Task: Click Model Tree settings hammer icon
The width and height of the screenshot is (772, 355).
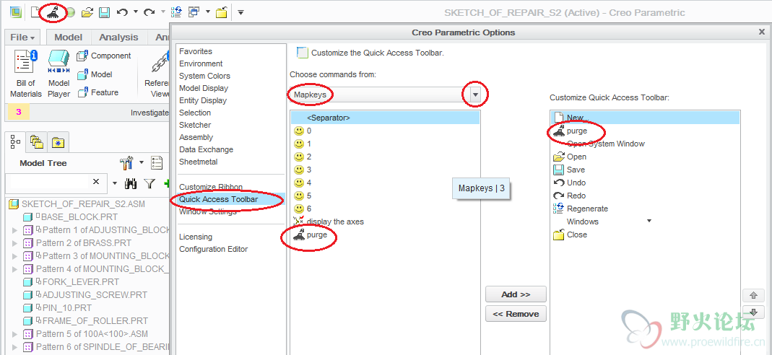Action: tap(126, 162)
